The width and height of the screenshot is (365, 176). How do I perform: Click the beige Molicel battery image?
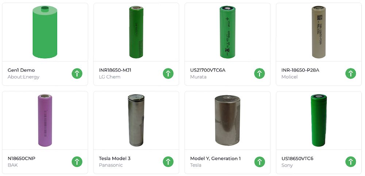pos(319,32)
